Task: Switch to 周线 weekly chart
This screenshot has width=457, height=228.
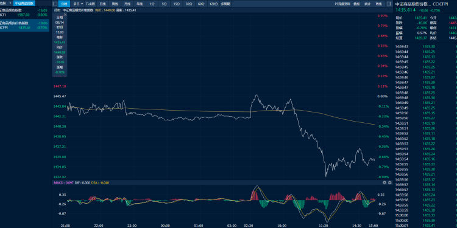Action: click(115, 4)
